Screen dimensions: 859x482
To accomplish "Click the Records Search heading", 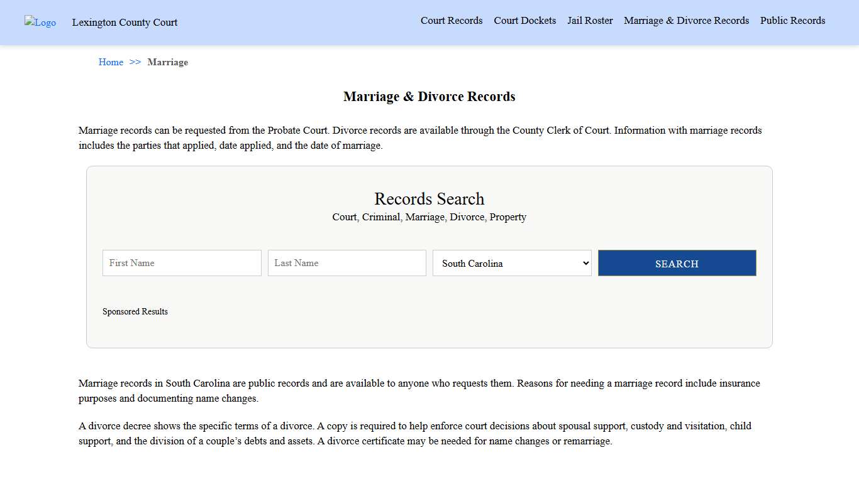I will coord(429,199).
